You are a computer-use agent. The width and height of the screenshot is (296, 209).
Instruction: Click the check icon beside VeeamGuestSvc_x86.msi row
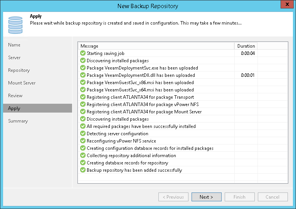click(x=83, y=82)
